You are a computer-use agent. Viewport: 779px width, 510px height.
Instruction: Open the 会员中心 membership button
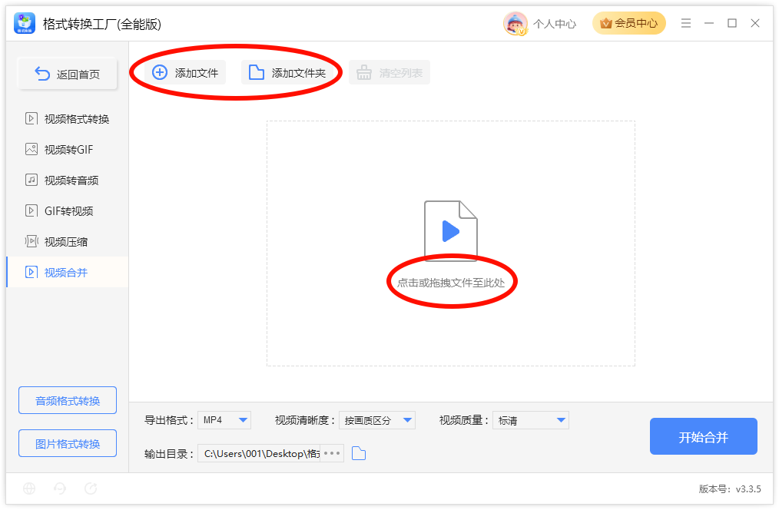(x=628, y=23)
